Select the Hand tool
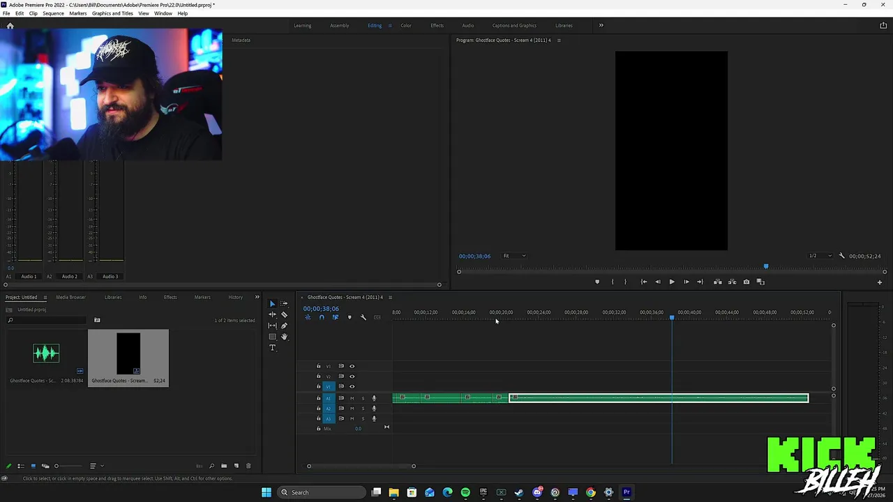 tap(284, 337)
